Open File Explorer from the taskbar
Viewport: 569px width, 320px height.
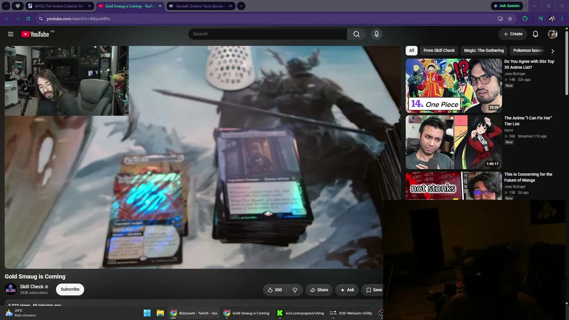tap(160, 313)
